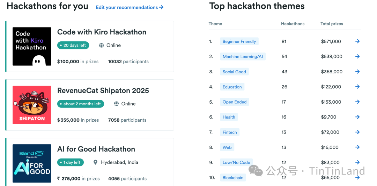Select the Education theme tag
The height and width of the screenshot is (186, 377).
click(232, 87)
